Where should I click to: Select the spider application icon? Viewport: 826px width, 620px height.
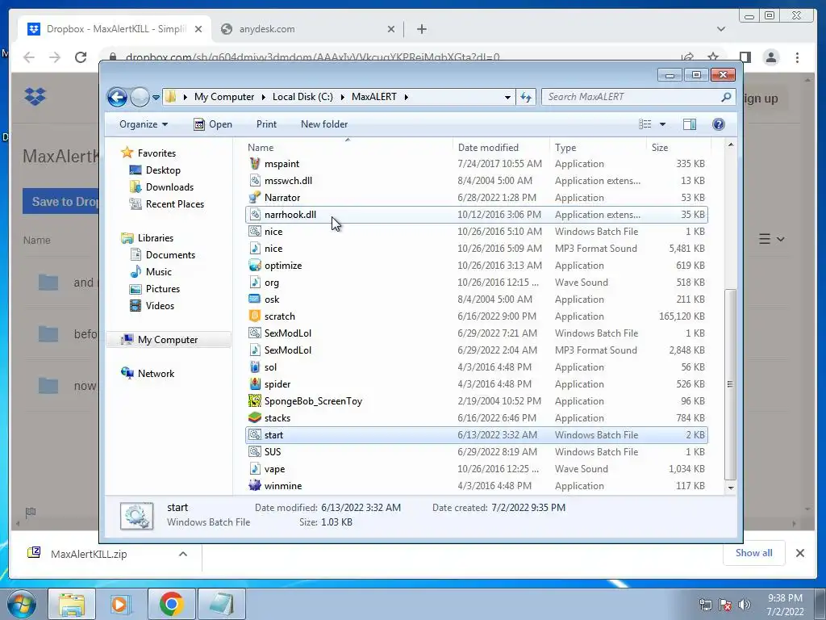coord(255,383)
